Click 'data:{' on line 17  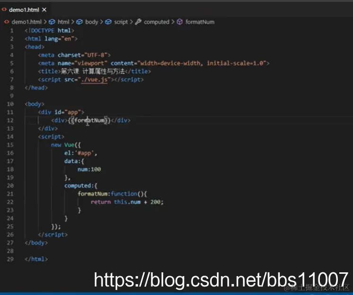74,161
